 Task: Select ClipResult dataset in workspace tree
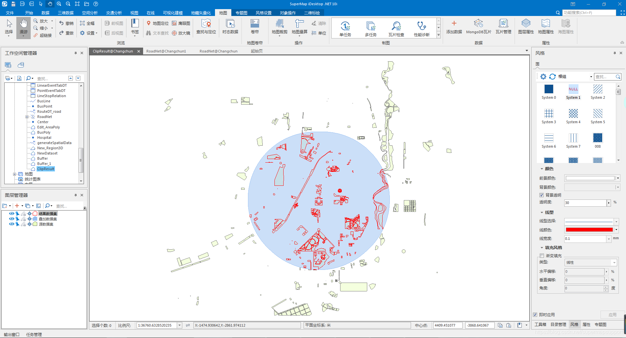coord(46,169)
